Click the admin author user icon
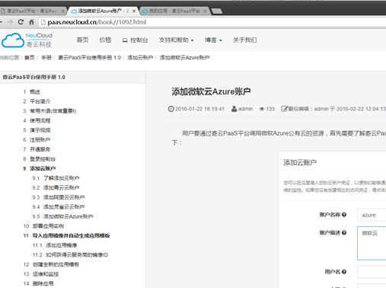 click(x=234, y=109)
